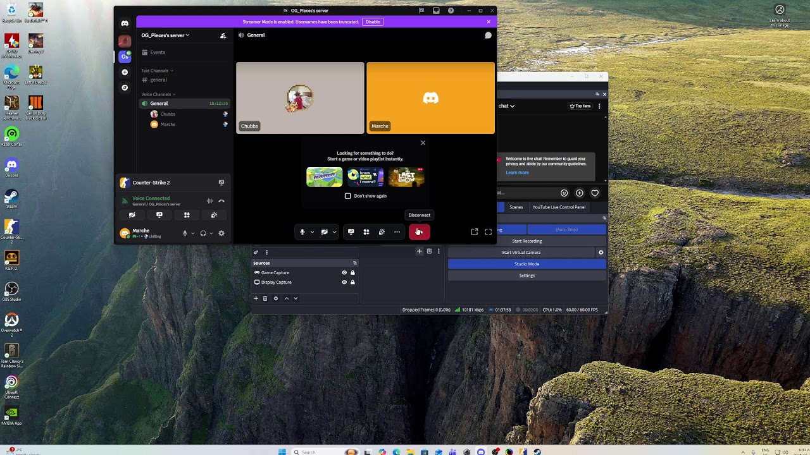Launch the Know What I Meme activity

pyautogui.click(x=365, y=177)
